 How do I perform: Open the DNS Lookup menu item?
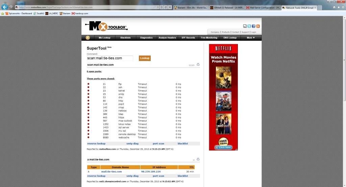tap(230, 38)
